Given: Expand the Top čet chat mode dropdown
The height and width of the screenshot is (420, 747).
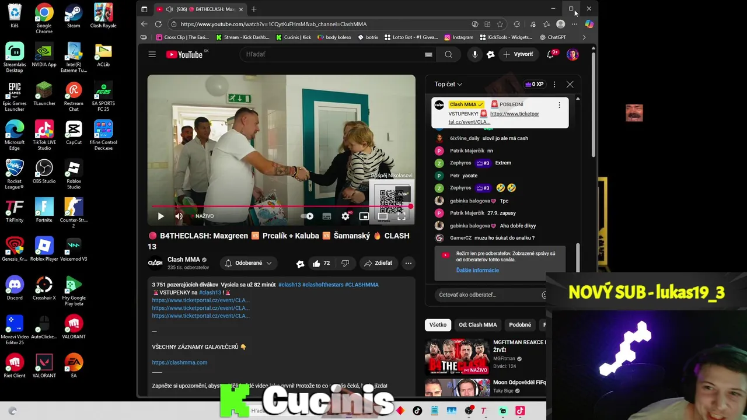Looking at the screenshot, I should [x=448, y=84].
